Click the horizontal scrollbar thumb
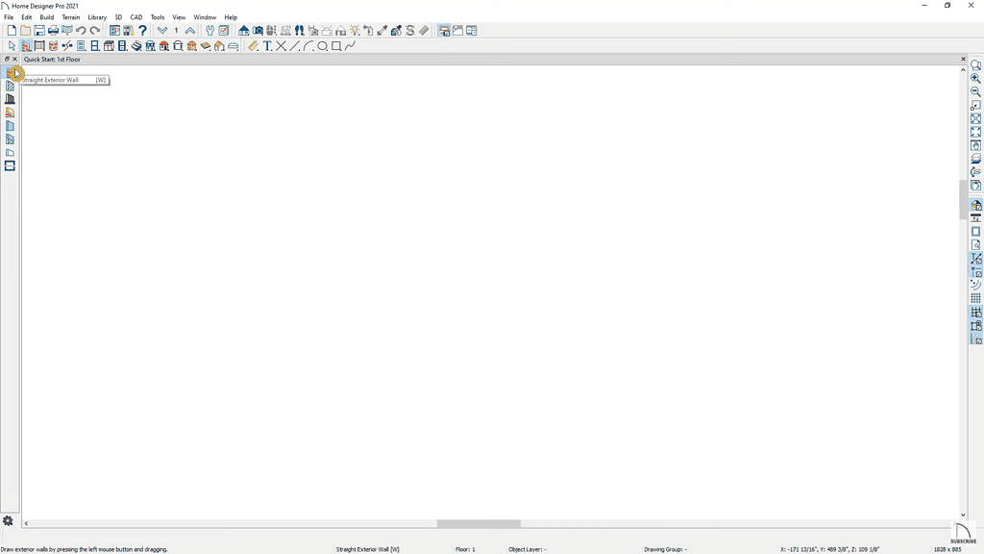 coord(479,523)
